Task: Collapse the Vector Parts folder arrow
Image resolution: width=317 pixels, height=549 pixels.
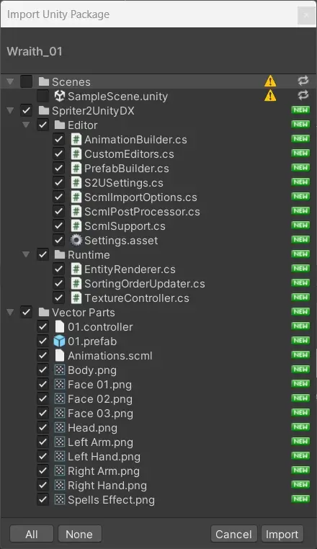Action: 10,312
